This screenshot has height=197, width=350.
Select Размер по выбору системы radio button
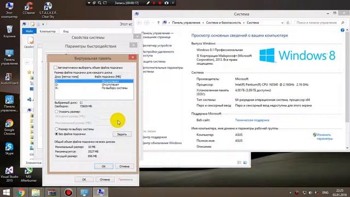coord(56,129)
